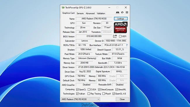
Task: Click the Technology value 28 nm
Action: [x=83, y=27]
